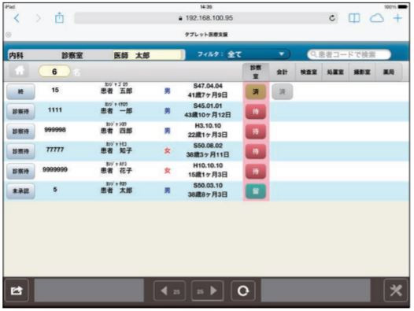Tap red 待 badge for 患者 花子

[x=256, y=171]
